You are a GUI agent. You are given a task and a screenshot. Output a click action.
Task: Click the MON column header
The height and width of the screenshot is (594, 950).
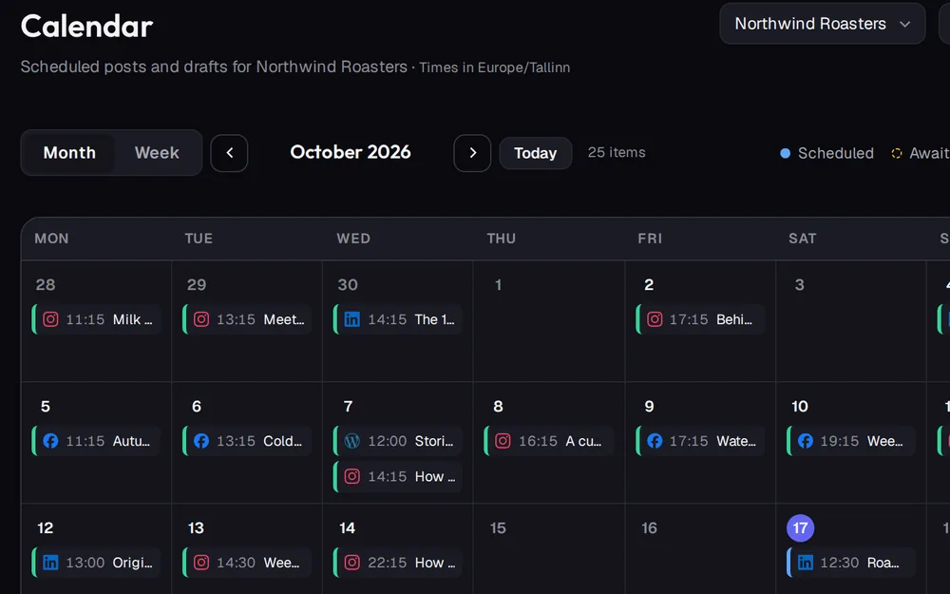tap(51, 239)
